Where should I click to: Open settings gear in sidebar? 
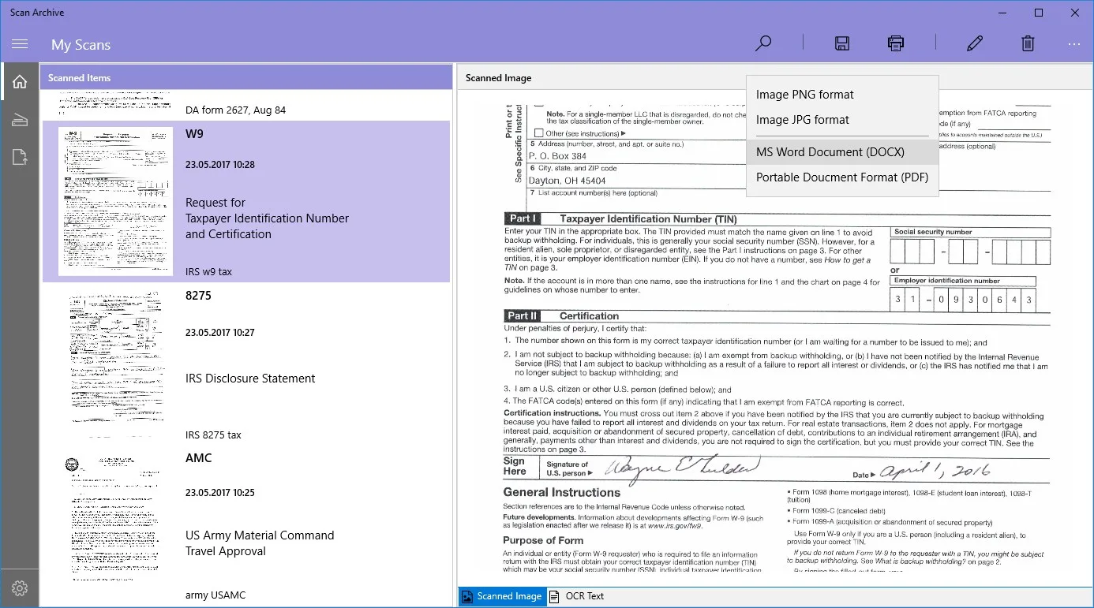click(x=20, y=588)
